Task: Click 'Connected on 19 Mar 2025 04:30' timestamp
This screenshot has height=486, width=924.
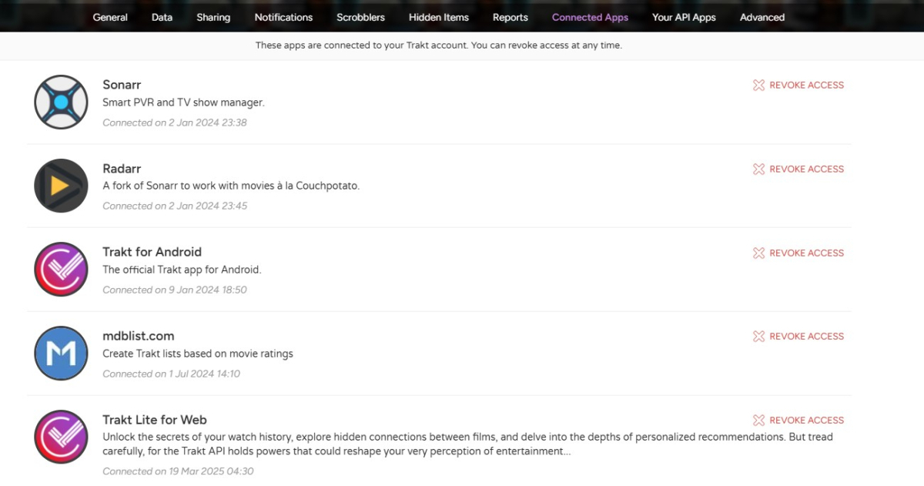Action: pyautogui.click(x=178, y=471)
